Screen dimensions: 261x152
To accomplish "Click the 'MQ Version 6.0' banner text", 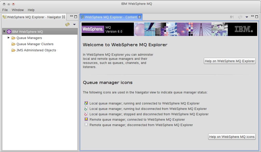I will (x=114, y=30).
